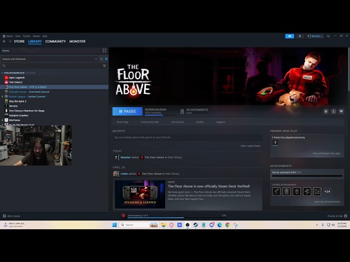Open the Guides link
The image size is (350, 262).
200,122
